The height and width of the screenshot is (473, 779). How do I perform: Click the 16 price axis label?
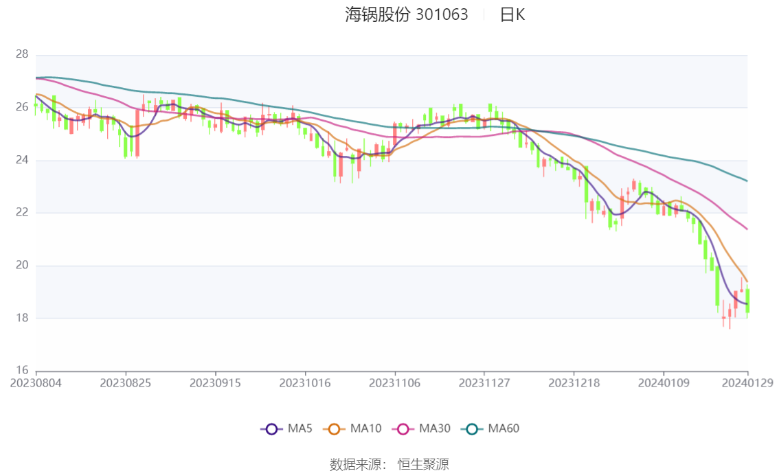[22, 370]
